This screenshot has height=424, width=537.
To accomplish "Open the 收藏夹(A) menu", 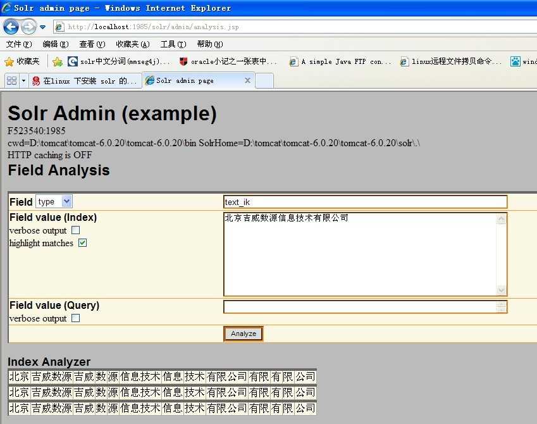I will pyautogui.click(x=133, y=44).
